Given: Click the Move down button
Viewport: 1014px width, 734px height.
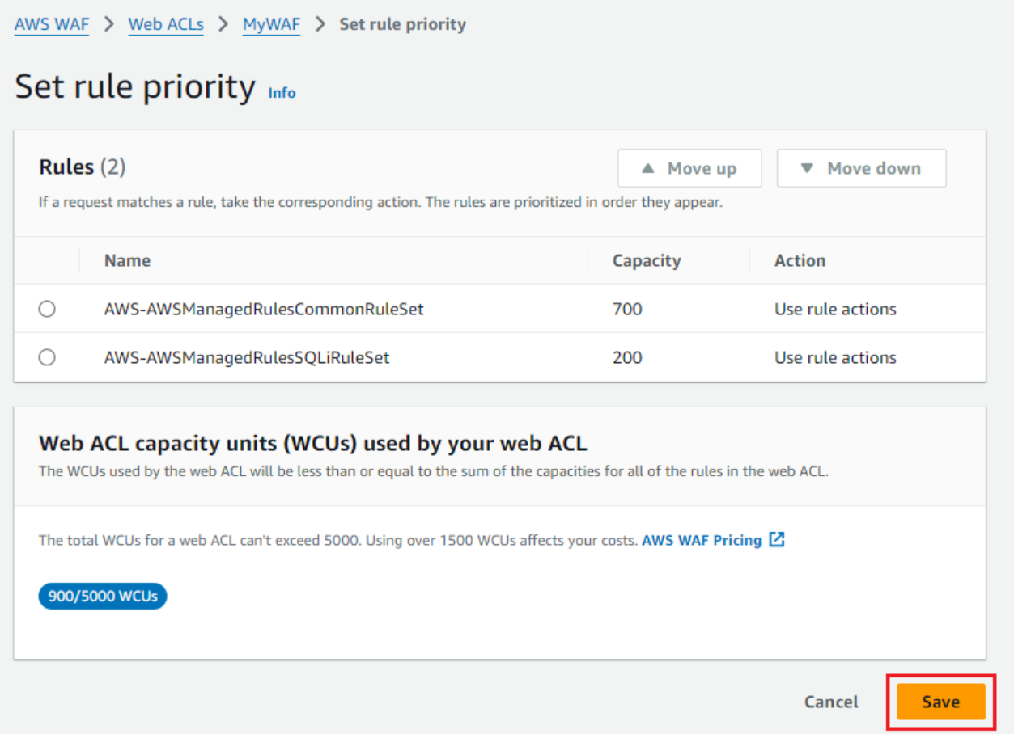Looking at the screenshot, I should click(x=861, y=168).
